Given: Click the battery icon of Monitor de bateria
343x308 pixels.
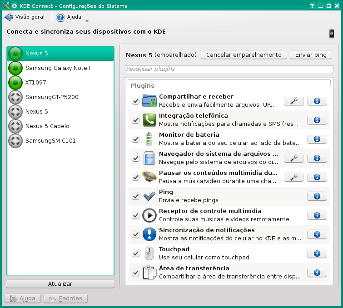Looking at the screenshot, I should 149,139.
